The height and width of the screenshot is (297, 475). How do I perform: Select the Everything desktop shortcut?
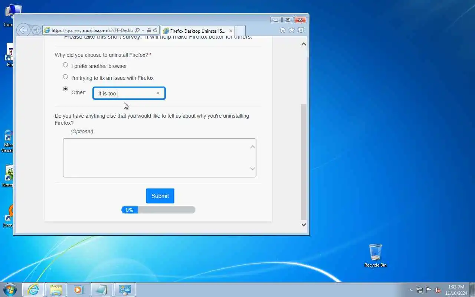(8, 216)
